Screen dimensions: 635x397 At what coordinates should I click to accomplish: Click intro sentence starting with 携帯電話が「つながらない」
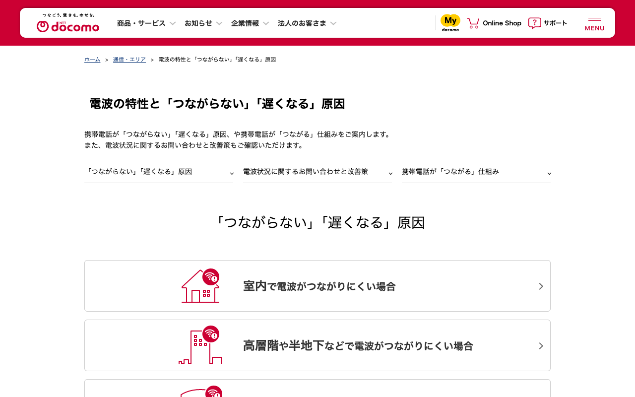click(239, 134)
